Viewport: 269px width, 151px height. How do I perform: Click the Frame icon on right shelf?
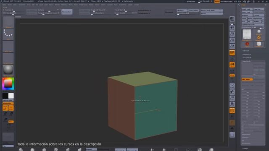coord(232,86)
